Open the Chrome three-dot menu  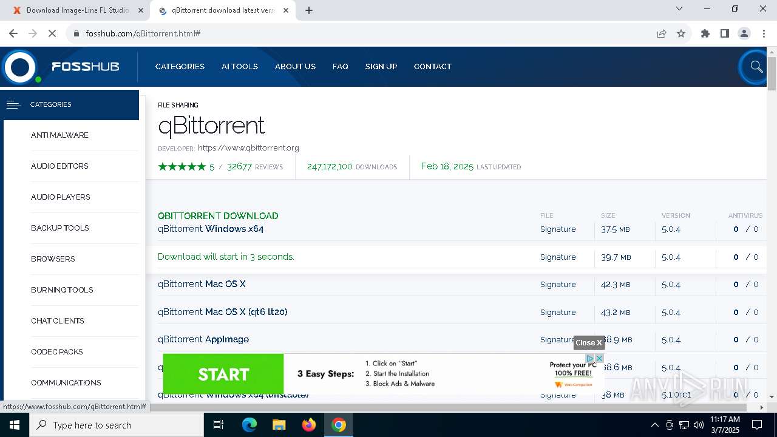763,33
